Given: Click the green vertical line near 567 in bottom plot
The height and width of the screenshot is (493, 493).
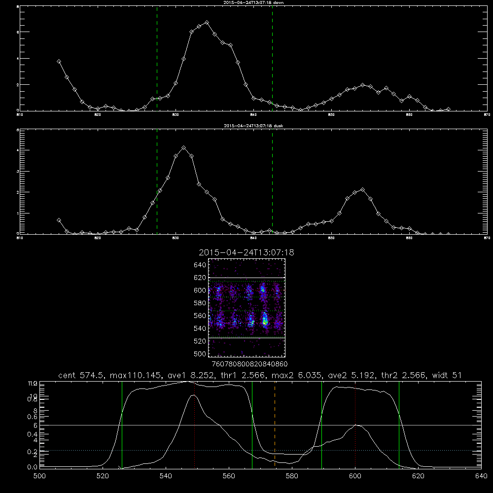Looking at the screenshot, I should [252, 424].
